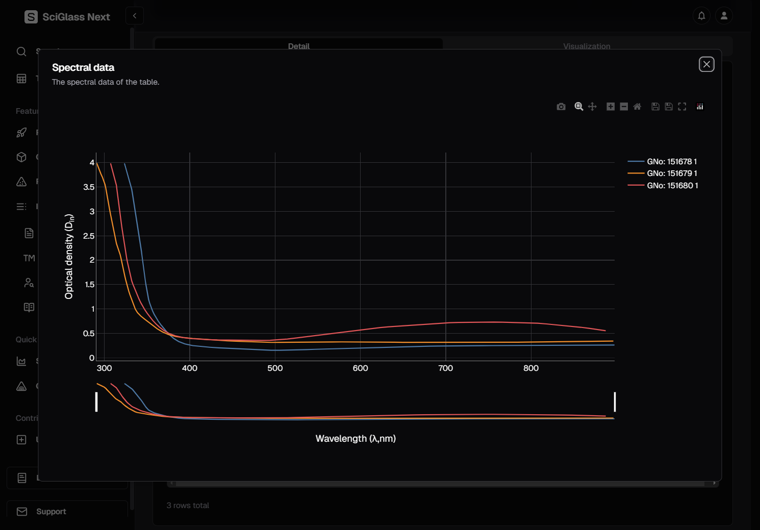This screenshot has height=530, width=760.
Task: Open the Plotly logo link
Action: (700, 107)
